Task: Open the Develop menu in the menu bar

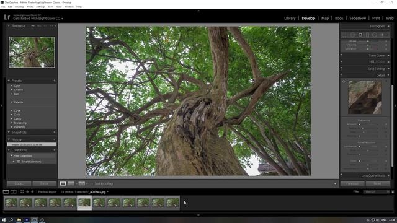Action: pos(19,7)
